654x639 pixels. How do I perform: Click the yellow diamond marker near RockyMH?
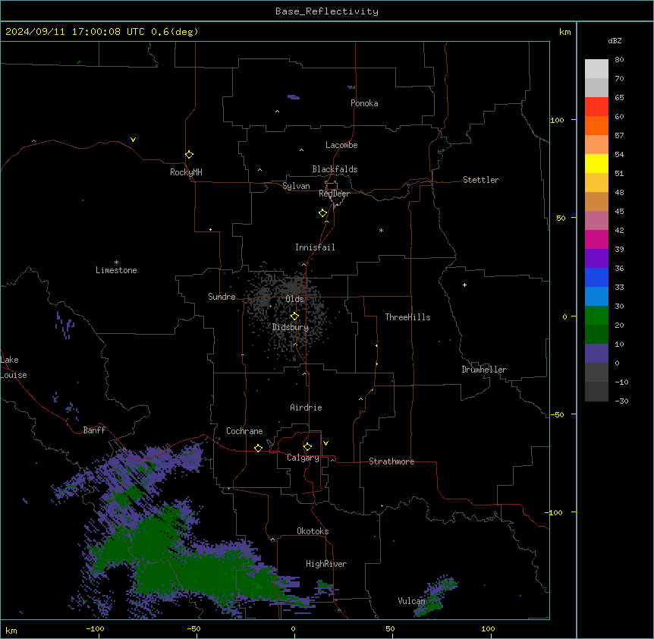(189, 155)
